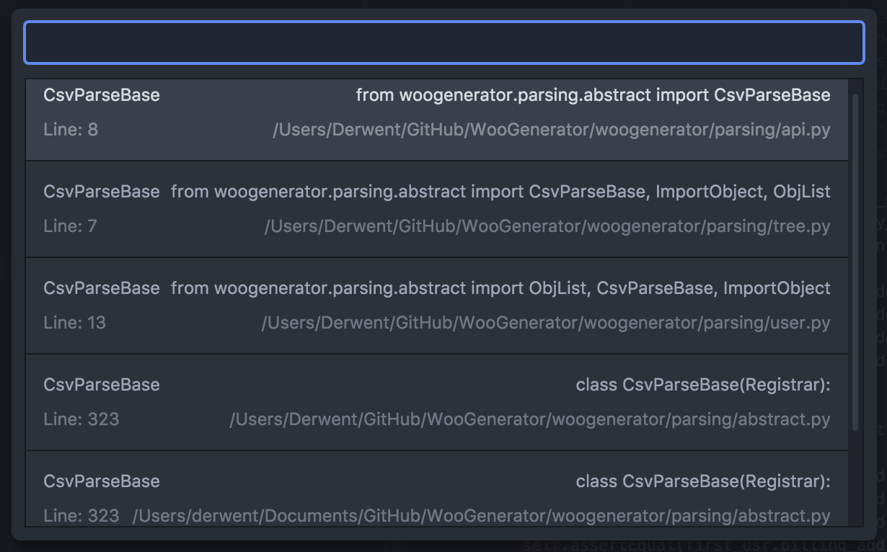Screen dimensions: 887x552
Task: Click the first 'class CsvParseBase(Registrar):' text
Action: [703, 385]
